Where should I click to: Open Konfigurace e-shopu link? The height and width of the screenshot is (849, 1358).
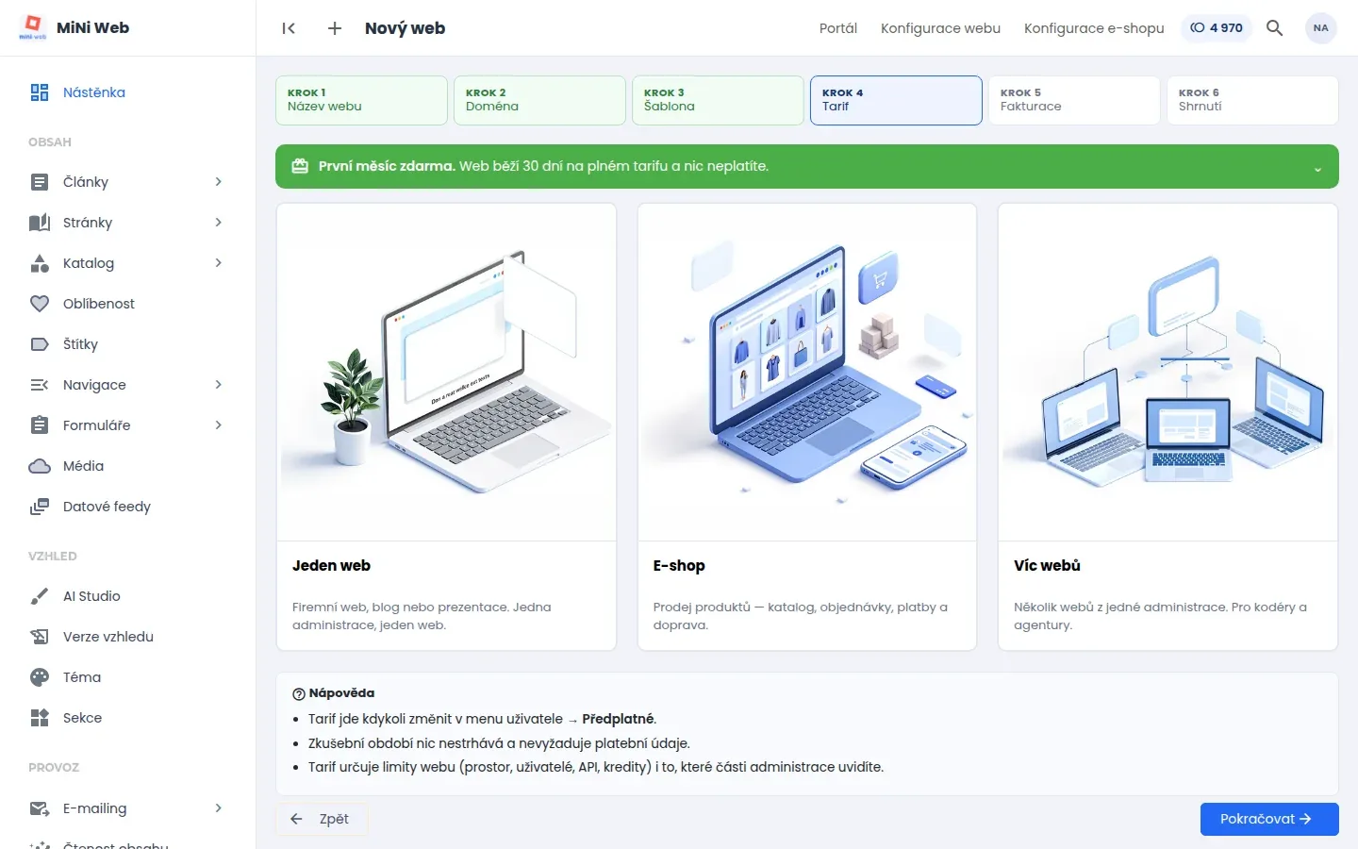coord(1094,28)
